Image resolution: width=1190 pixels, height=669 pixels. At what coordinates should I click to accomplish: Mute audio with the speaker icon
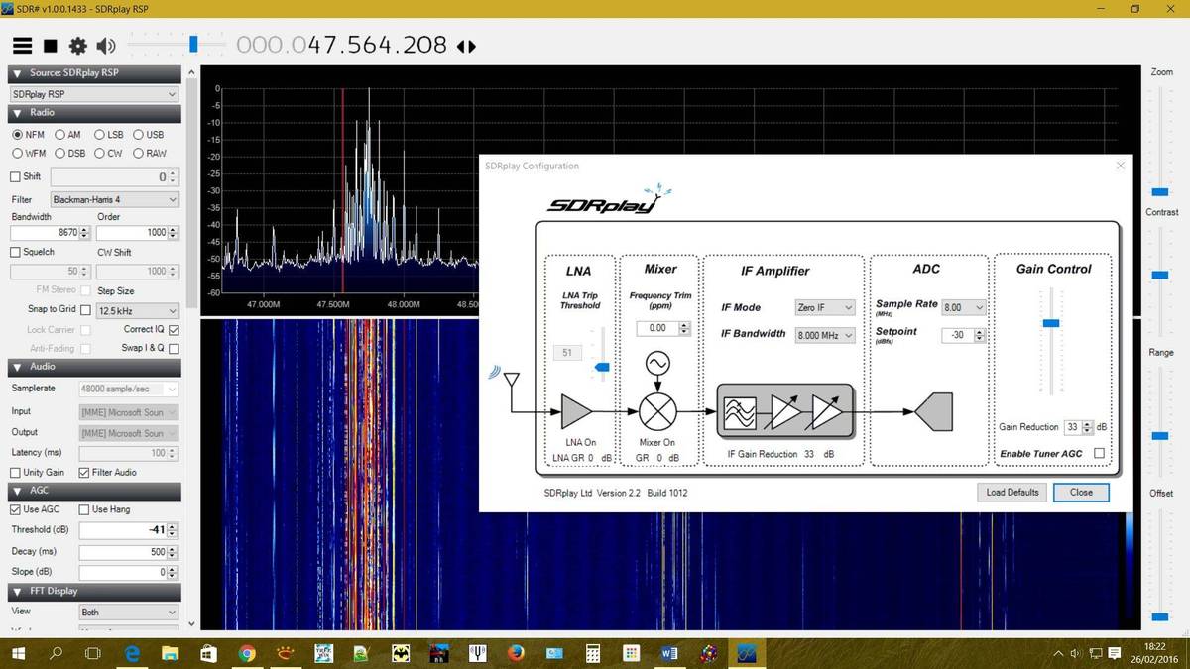[106, 46]
